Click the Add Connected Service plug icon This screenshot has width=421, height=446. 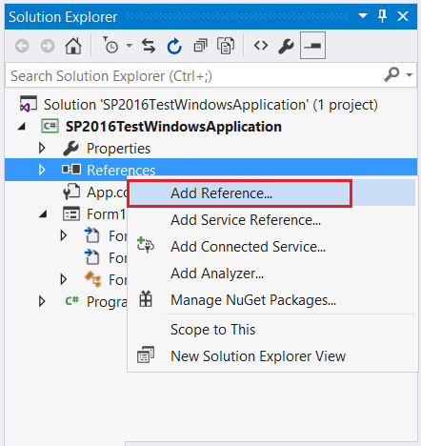click(146, 245)
